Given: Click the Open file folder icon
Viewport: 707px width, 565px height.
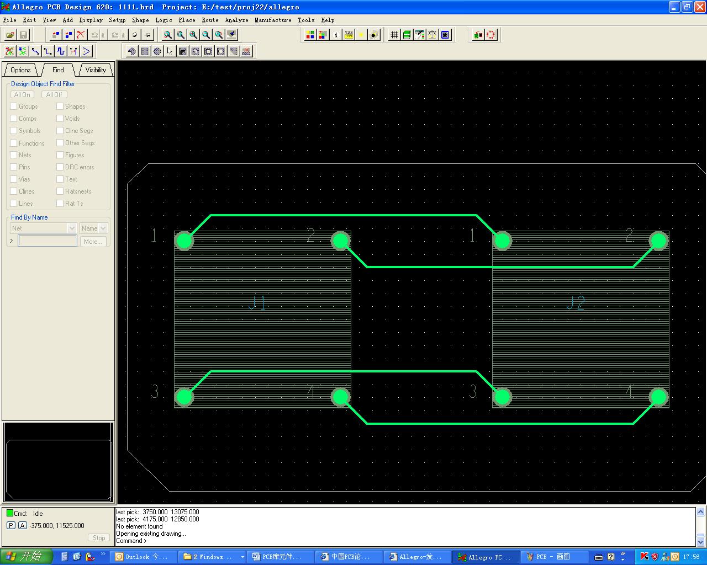Looking at the screenshot, I should pos(10,35).
